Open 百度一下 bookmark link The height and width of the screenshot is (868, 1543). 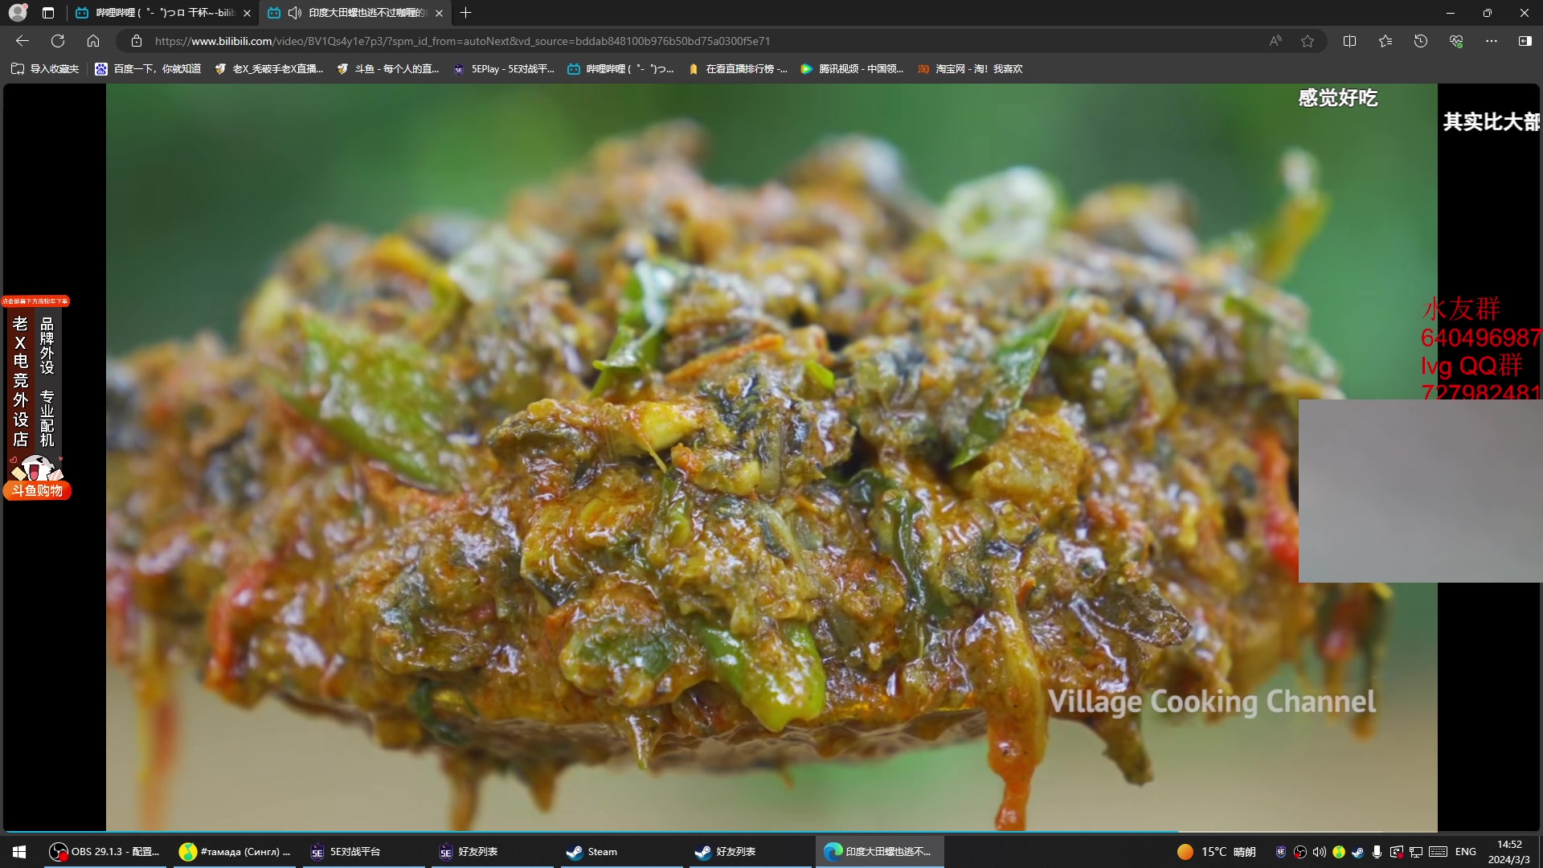pos(149,69)
